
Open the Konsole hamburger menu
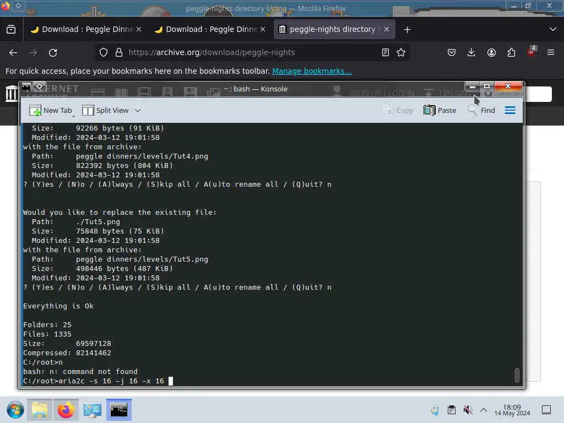click(x=510, y=110)
